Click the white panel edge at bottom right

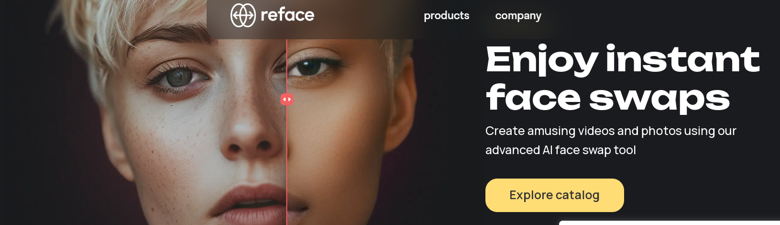click(x=670, y=223)
